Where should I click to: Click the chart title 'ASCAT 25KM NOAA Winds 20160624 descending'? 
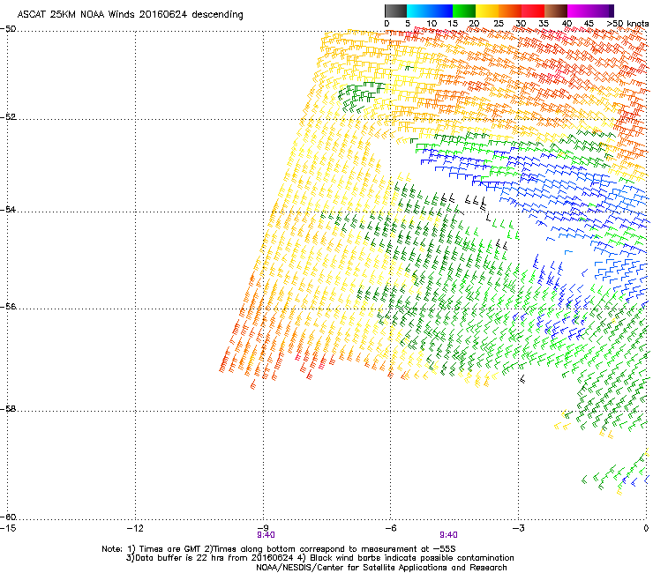tap(131, 14)
